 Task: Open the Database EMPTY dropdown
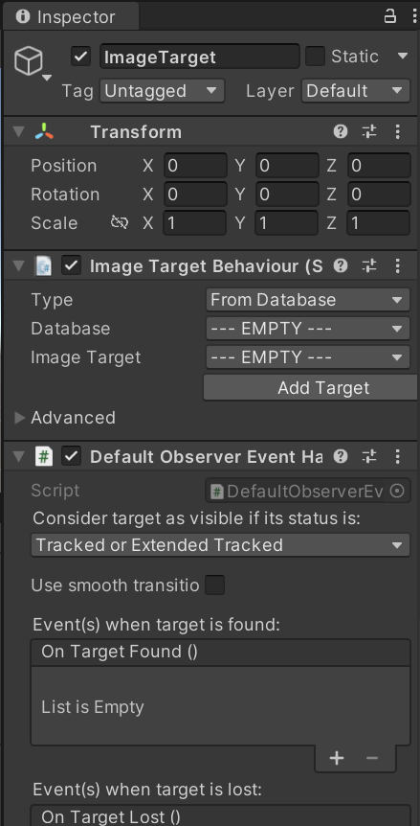(x=307, y=329)
